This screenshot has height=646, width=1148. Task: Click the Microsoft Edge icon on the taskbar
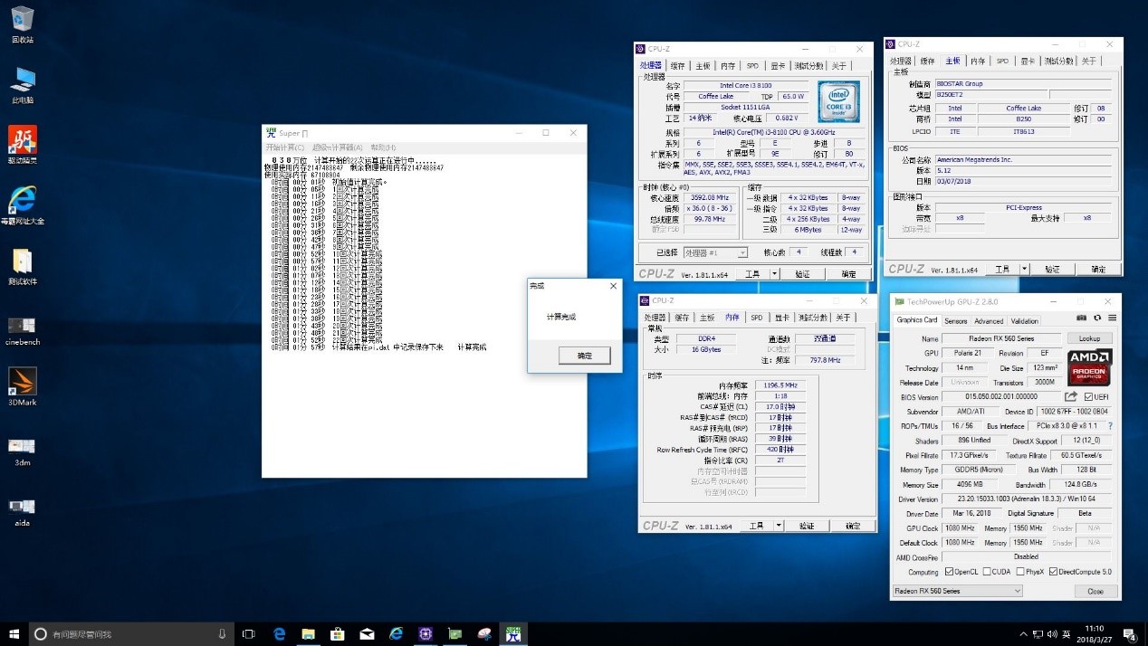click(x=279, y=634)
